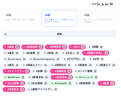This screenshot has height=97, width=121.
Task: Open Instagram icon on #家族 tag
Action: (x=57, y=53)
